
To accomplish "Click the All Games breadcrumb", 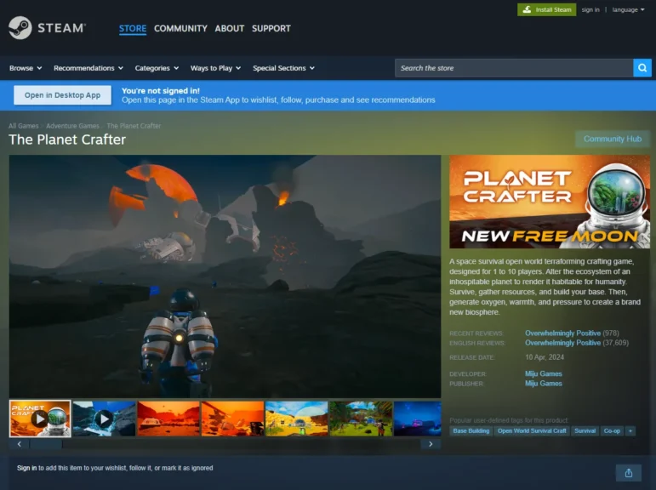I will point(24,126).
